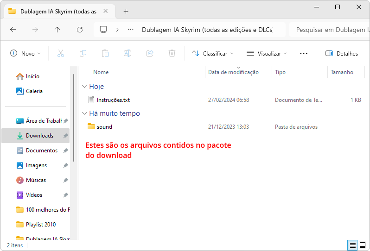Click the 27/02/2024 06:58 date cell
The height and width of the screenshot is (251, 370).
[x=229, y=100]
